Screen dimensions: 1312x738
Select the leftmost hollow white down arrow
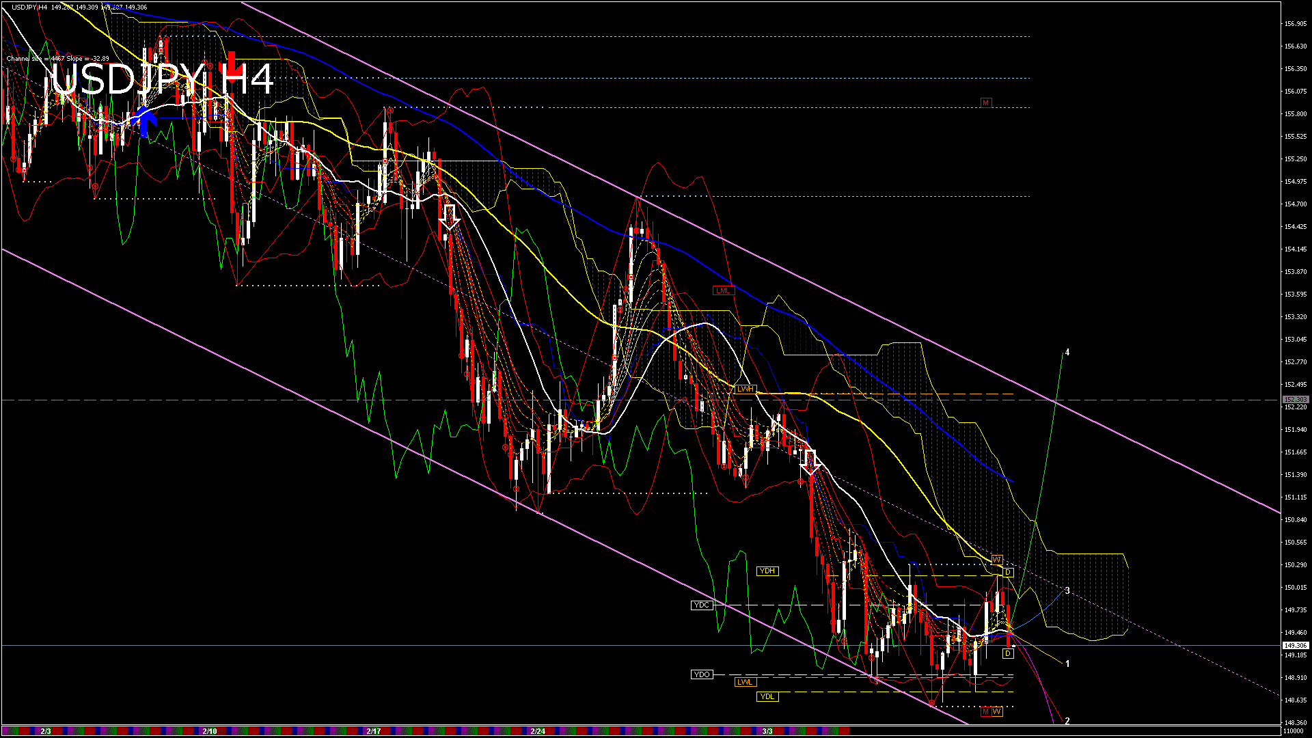point(450,217)
